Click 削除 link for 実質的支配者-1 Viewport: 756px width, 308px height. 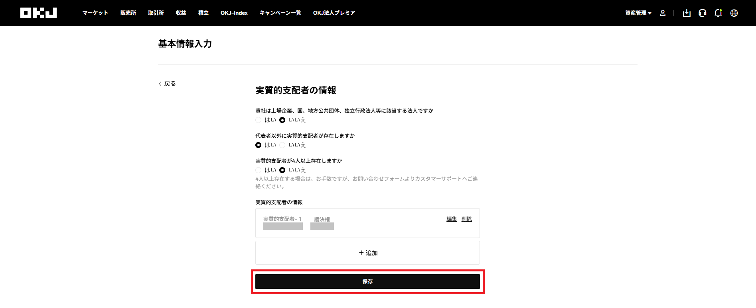tap(467, 219)
